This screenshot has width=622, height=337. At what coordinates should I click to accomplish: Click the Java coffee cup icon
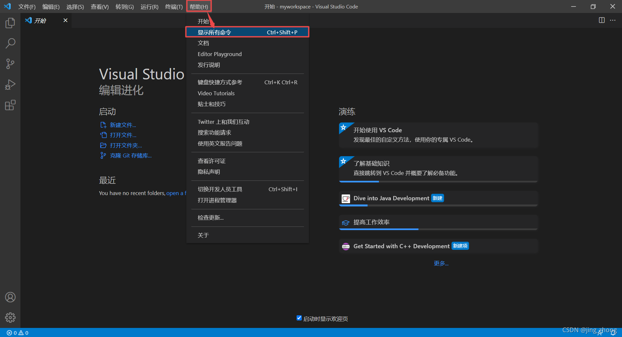coord(346,198)
